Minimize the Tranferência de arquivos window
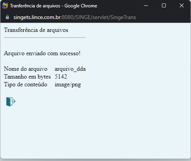Image resolution: width=191 pixels, height=161 pixels. pyautogui.click(x=146, y=5)
